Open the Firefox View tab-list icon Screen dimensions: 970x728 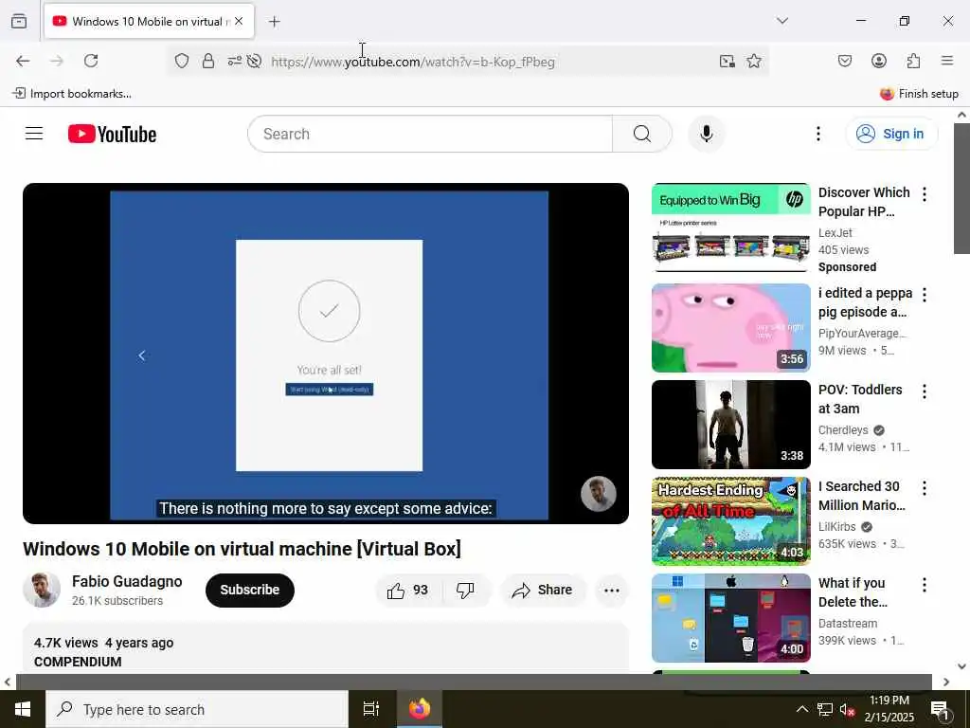pyautogui.click(x=19, y=21)
